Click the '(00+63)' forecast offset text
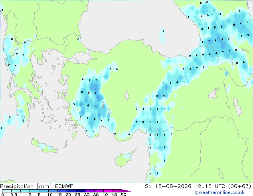Image resolution: width=253 pixels, height=196 pixels. [x=239, y=186]
